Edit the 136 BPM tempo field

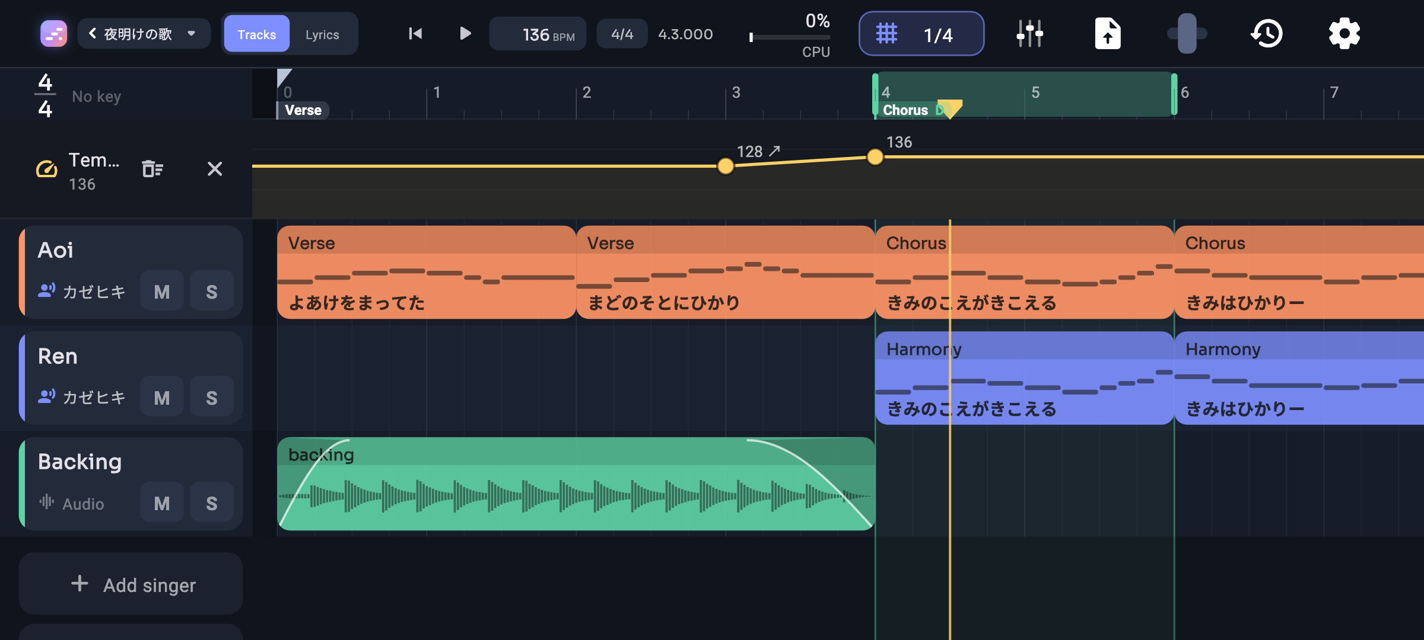click(x=538, y=34)
